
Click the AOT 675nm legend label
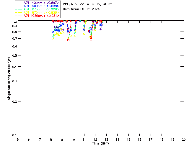tap(41, 9)
